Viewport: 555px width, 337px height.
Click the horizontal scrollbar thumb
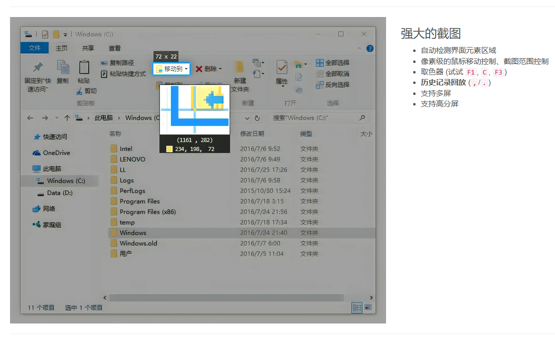pyautogui.click(x=227, y=298)
